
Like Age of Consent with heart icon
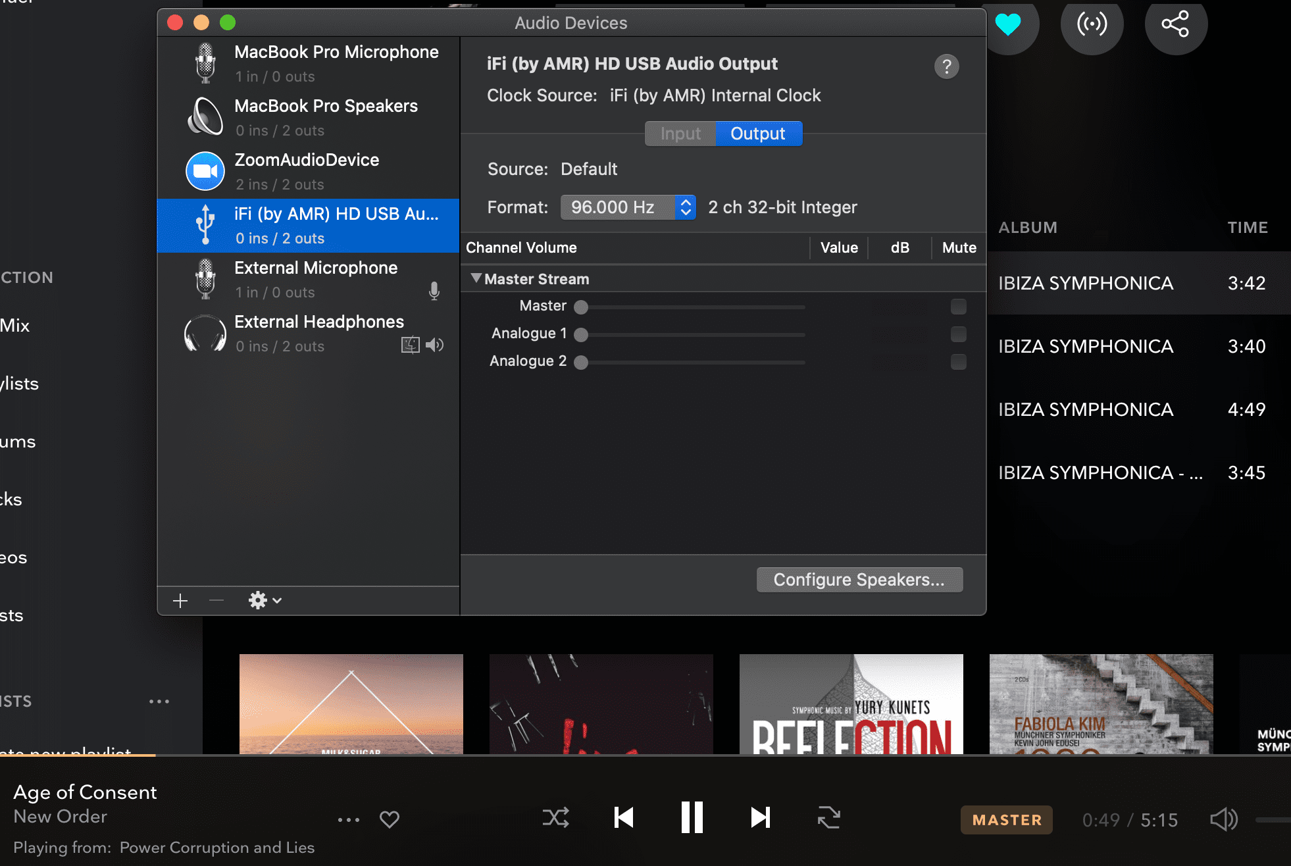390,819
